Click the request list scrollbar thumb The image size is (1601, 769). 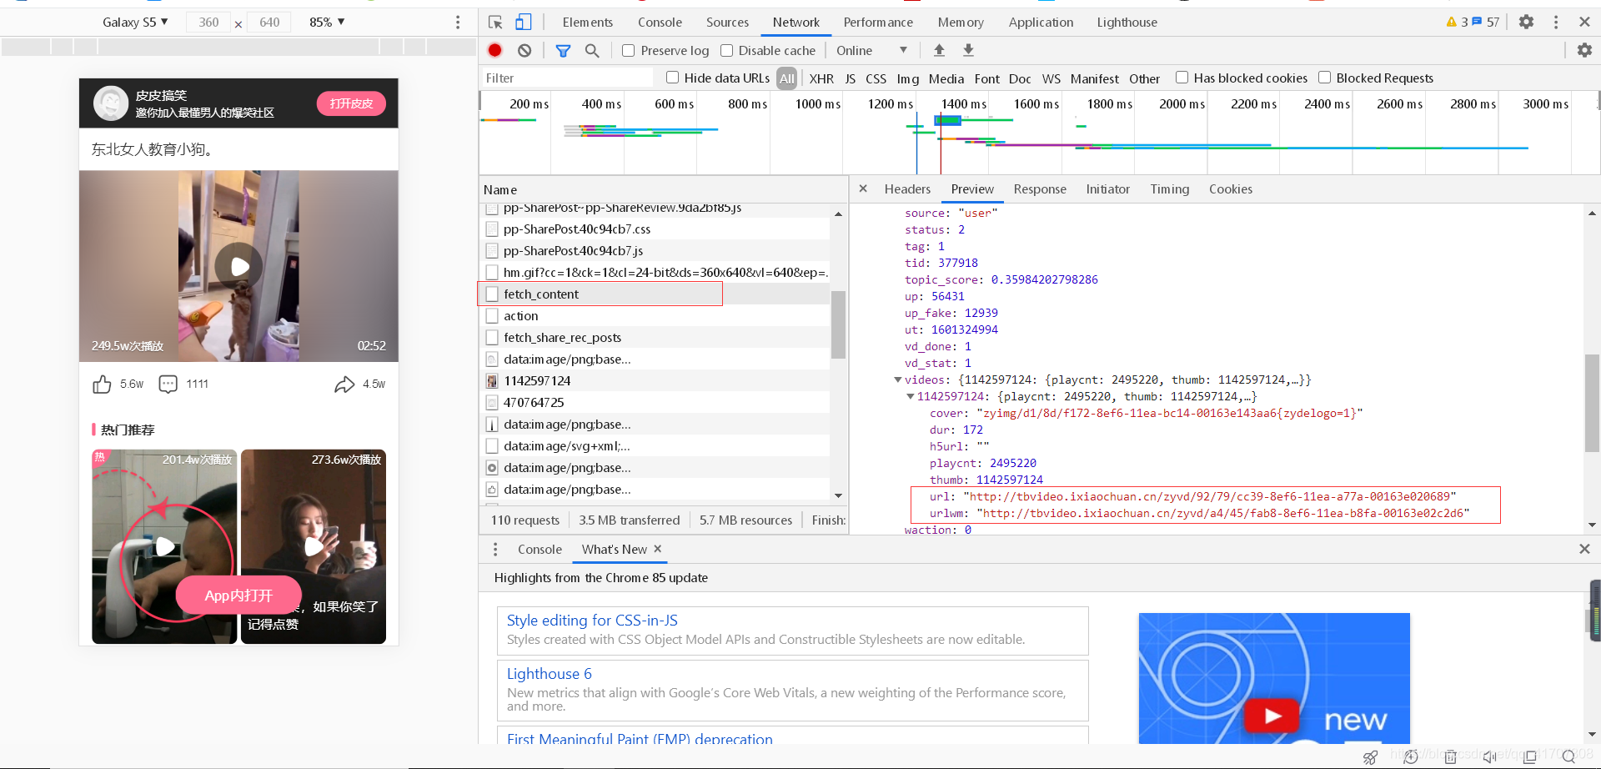click(x=838, y=324)
